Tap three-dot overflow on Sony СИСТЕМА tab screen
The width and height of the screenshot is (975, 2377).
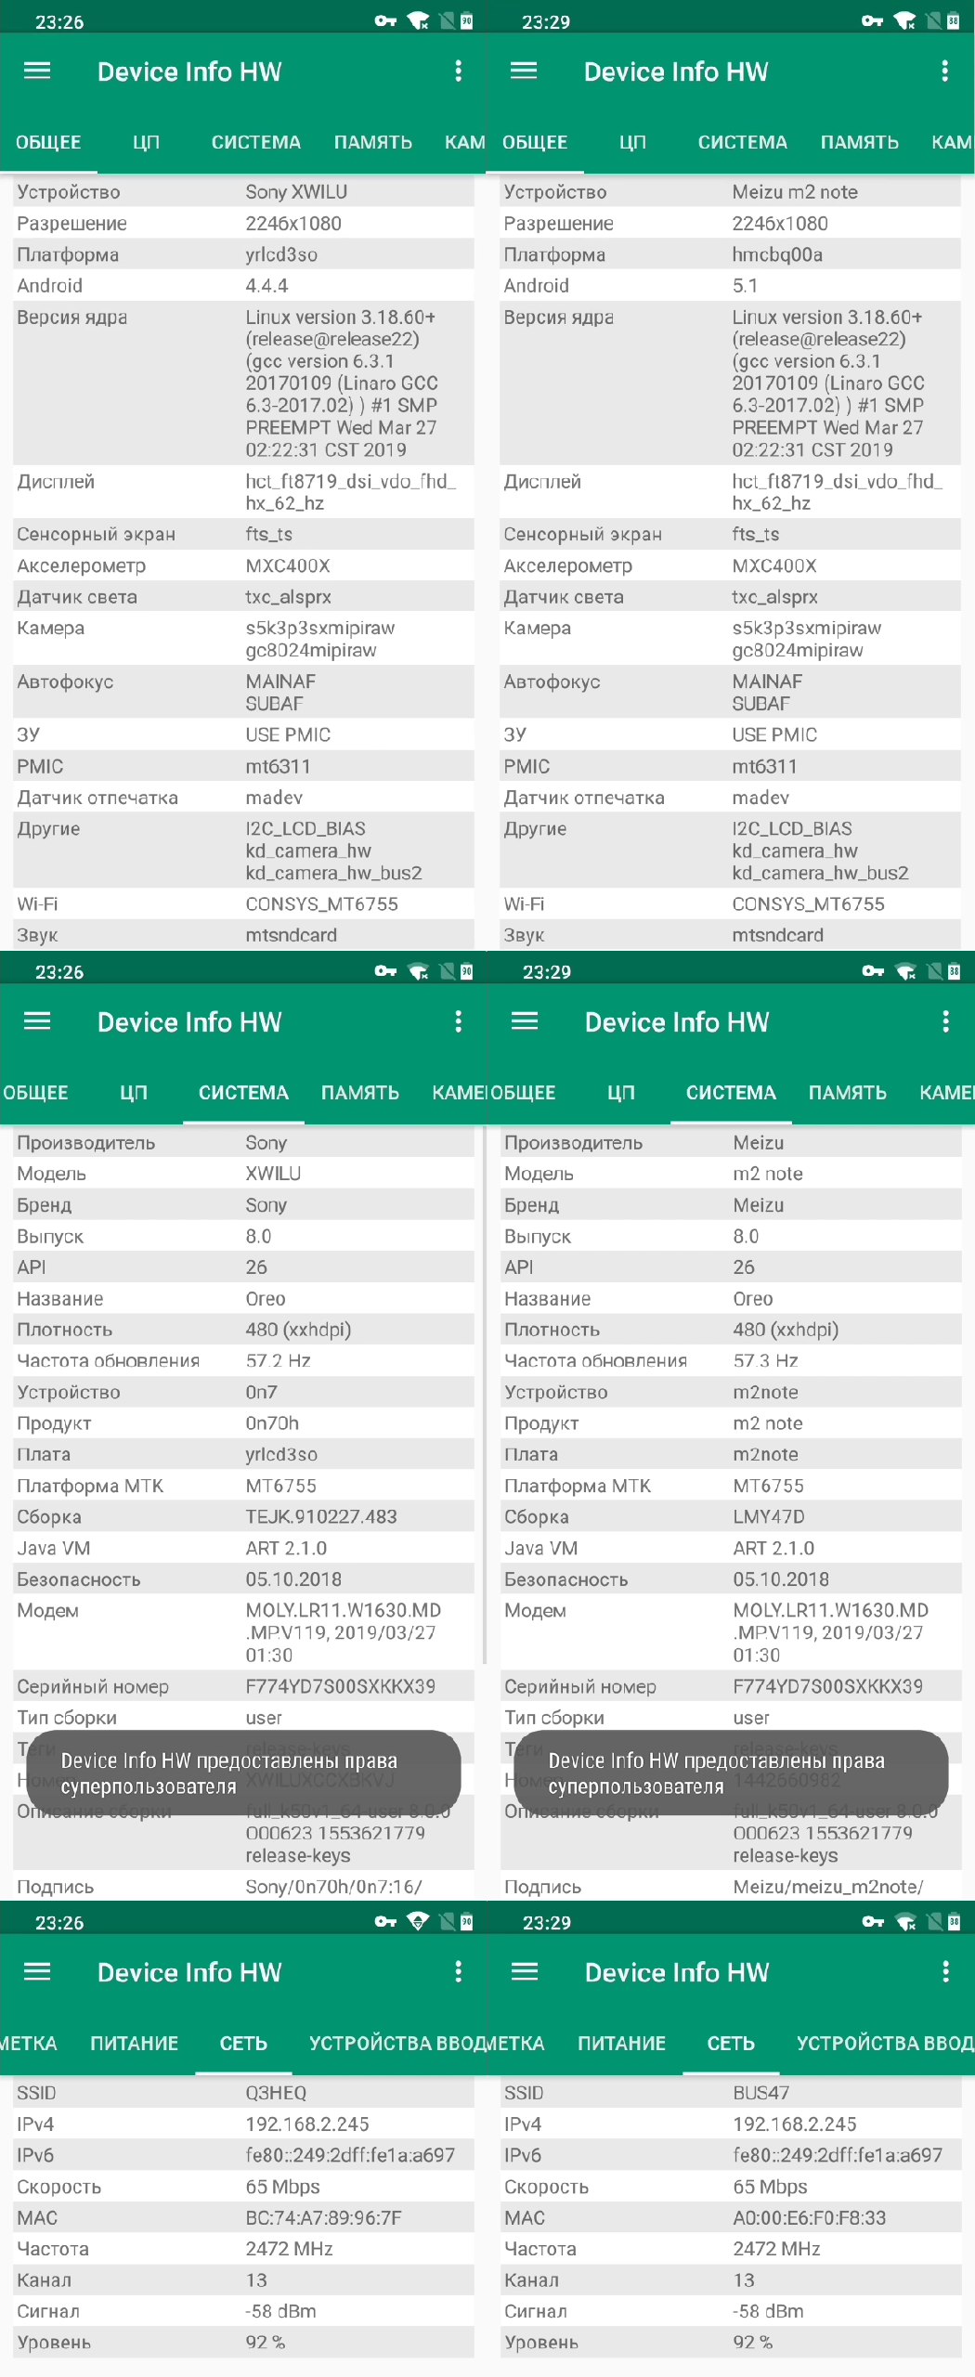(x=458, y=1021)
